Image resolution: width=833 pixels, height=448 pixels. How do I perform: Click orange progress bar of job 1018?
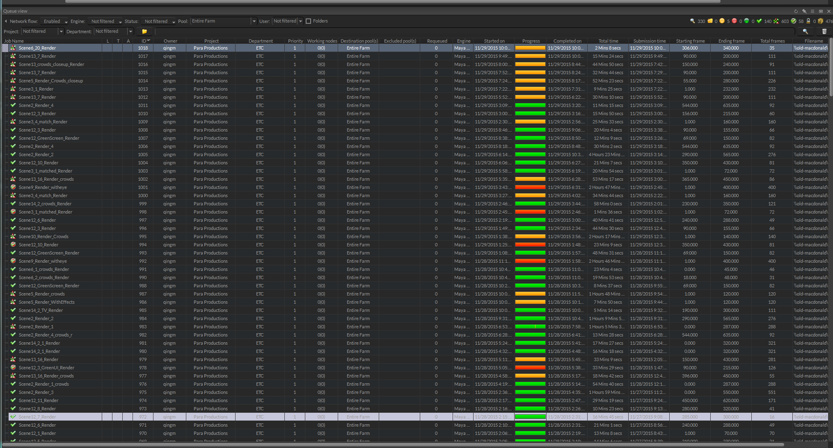530,48
